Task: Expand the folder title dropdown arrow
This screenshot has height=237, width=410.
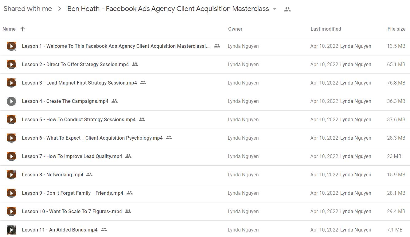Action: (x=275, y=9)
